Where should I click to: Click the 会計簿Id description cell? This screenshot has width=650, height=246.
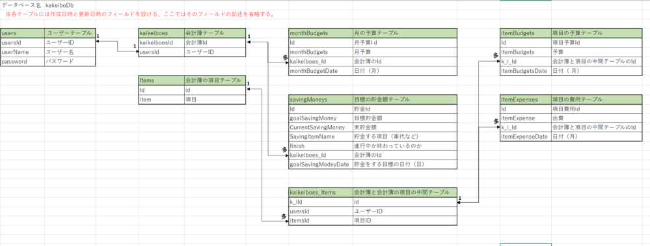click(215, 42)
